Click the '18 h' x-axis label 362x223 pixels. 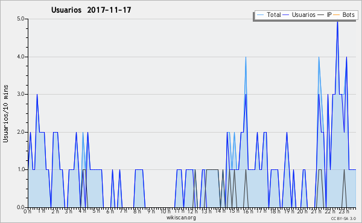point(275,211)
